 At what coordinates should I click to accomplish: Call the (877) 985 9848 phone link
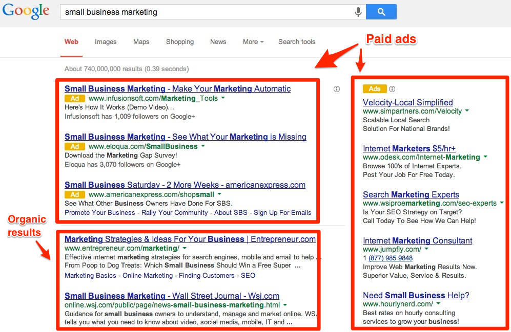[x=391, y=258]
